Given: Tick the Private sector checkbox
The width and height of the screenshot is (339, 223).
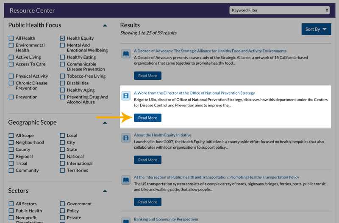Looking at the screenshot, I should click(x=62, y=218).
